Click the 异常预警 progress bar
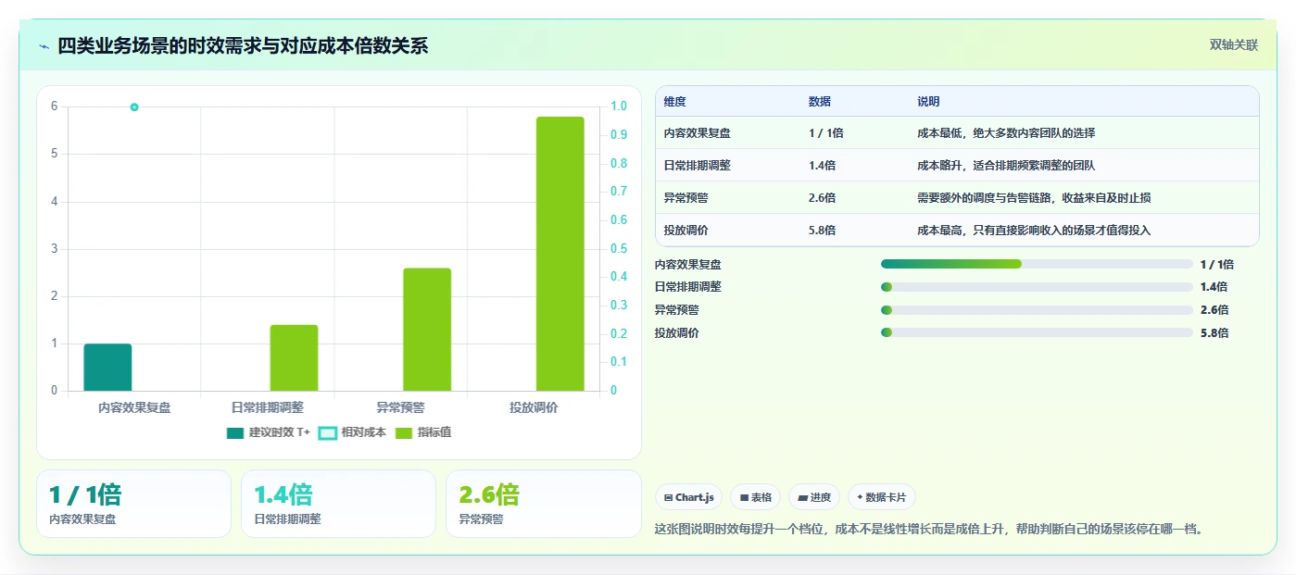This screenshot has width=1296, height=575. click(1037, 310)
